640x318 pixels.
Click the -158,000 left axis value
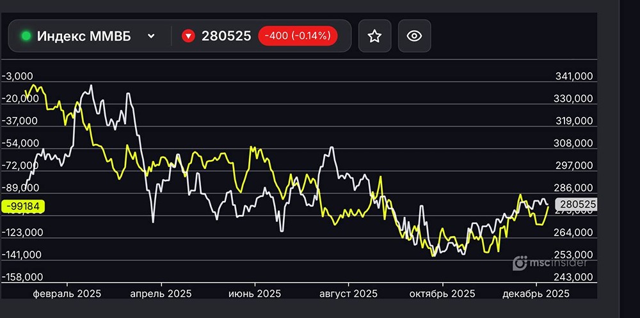pos(22,277)
